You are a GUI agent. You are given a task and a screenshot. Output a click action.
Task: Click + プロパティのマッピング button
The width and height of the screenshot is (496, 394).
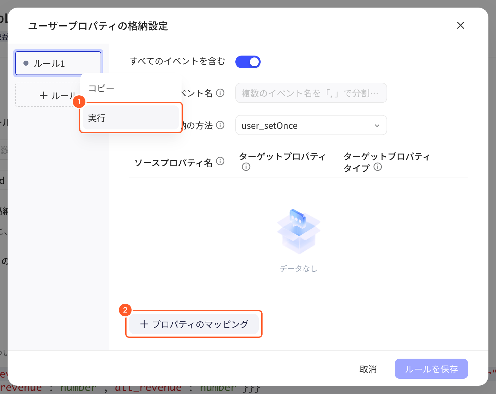[194, 324]
